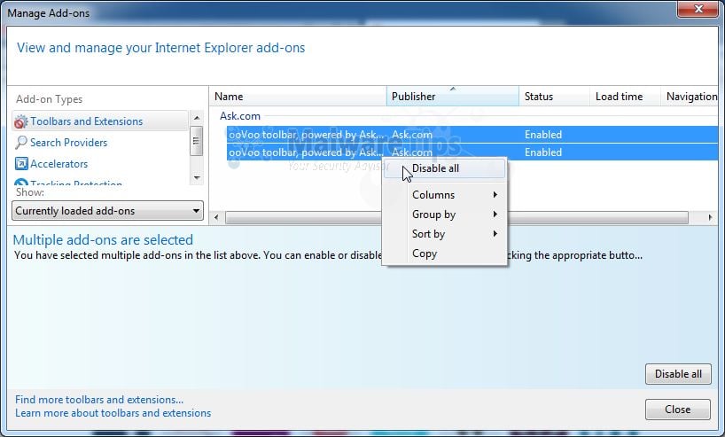Click Enabled status in first ooVoo row
This screenshot has width=725, height=437.
coord(543,135)
